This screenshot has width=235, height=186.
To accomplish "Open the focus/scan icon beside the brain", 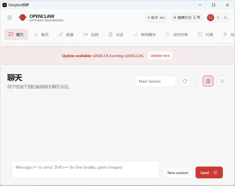I will (x=222, y=81).
